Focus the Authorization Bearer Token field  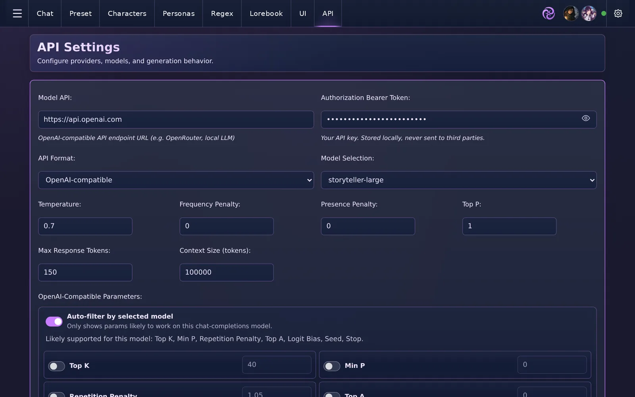[x=458, y=119]
